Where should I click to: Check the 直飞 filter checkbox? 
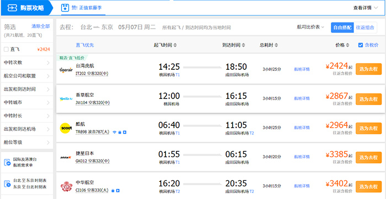pos(6,49)
